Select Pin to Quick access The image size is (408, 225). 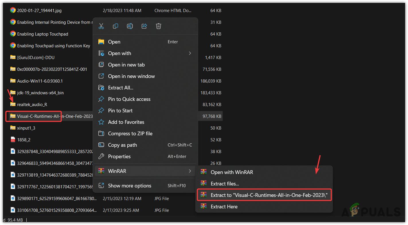tap(129, 99)
